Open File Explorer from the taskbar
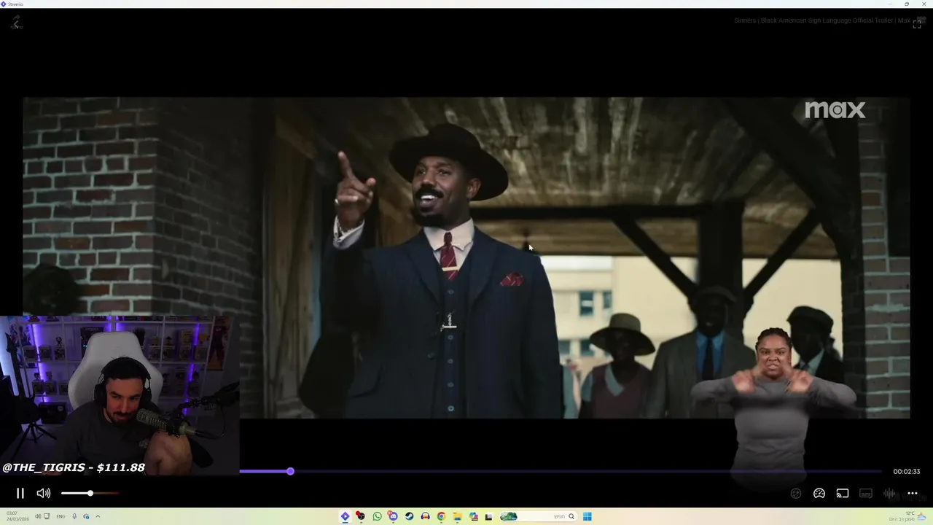Viewport: 933px width, 525px height. 457,516
